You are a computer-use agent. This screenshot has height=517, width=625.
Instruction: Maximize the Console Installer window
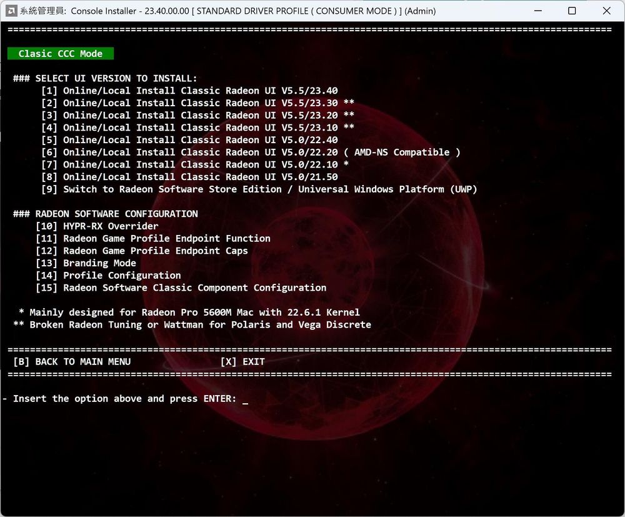click(x=572, y=11)
